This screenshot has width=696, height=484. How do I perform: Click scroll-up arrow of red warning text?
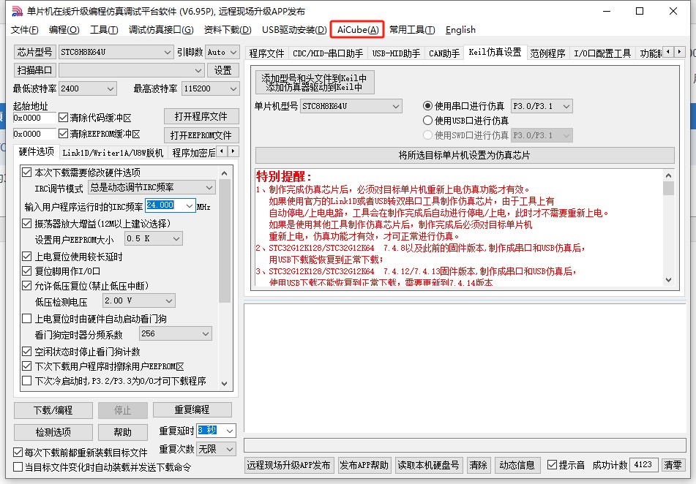point(668,175)
